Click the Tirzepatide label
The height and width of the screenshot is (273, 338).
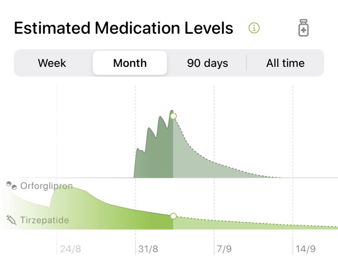pyautogui.click(x=45, y=220)
